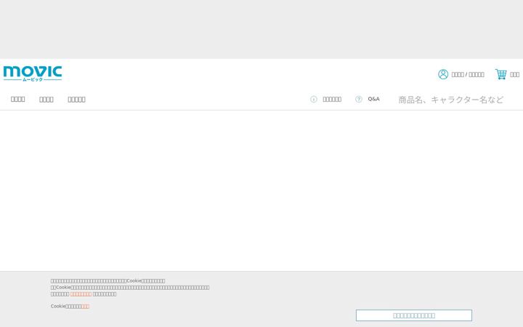
Task: Click the Movic logo
Action: (x=33, y=73)
